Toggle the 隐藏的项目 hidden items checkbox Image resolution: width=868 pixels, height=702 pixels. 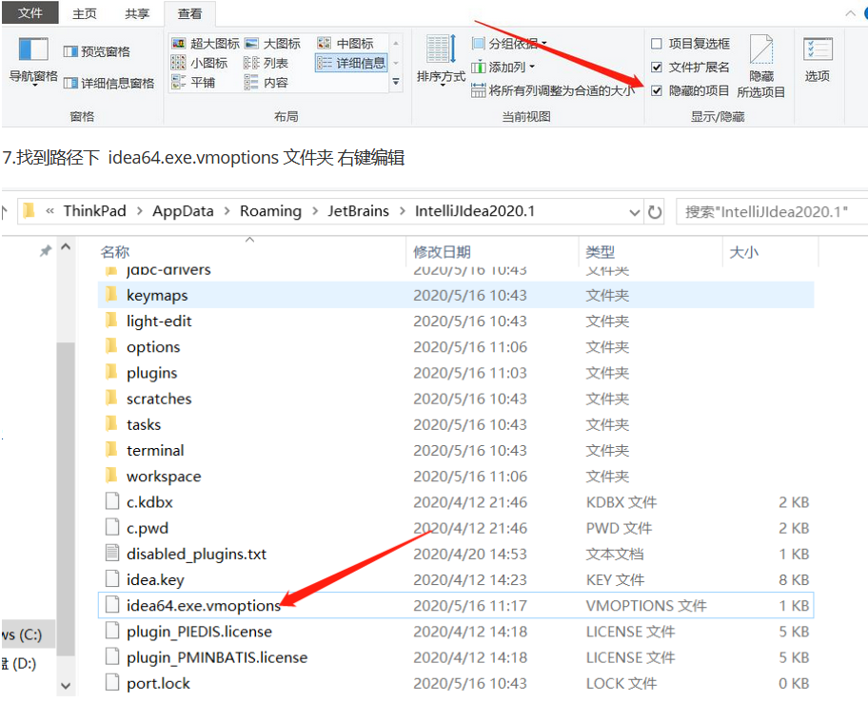pyautogui.click(x=657, y=91)
